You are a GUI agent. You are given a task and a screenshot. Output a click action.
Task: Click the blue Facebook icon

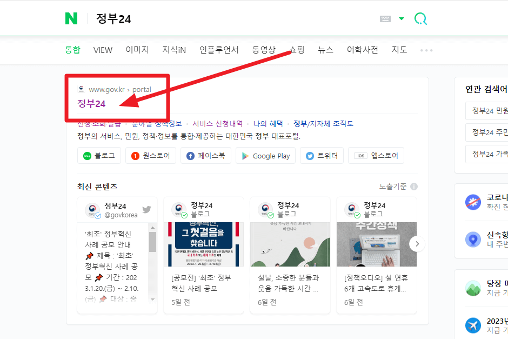point(190,156)
